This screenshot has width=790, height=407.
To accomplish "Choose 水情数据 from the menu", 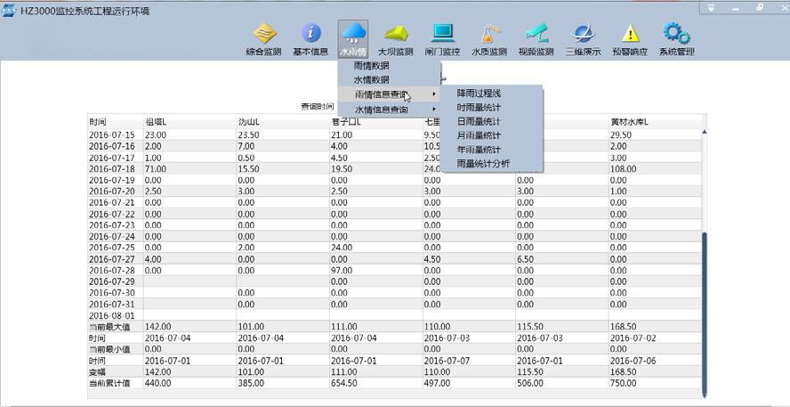I will point(371,80).
